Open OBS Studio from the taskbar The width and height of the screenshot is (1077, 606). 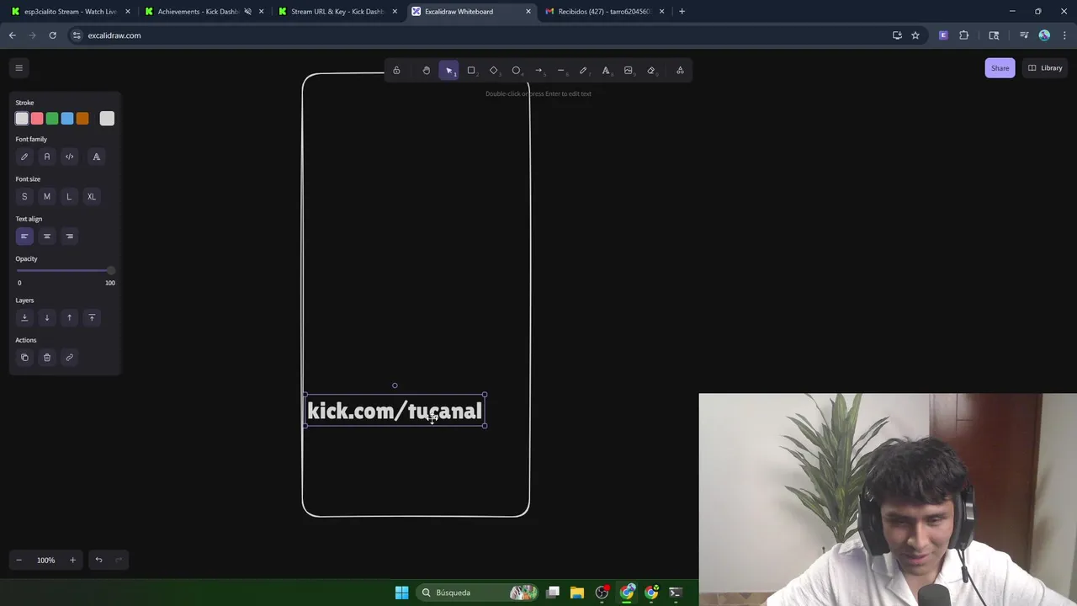click(x=602, y=593)
